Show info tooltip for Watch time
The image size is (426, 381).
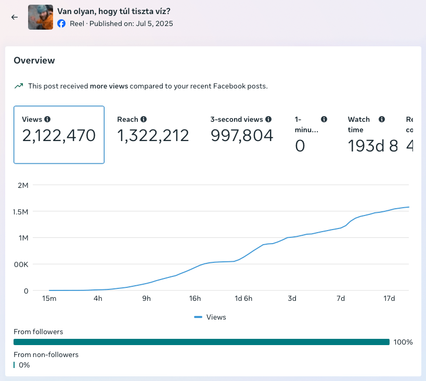(382, 119)
